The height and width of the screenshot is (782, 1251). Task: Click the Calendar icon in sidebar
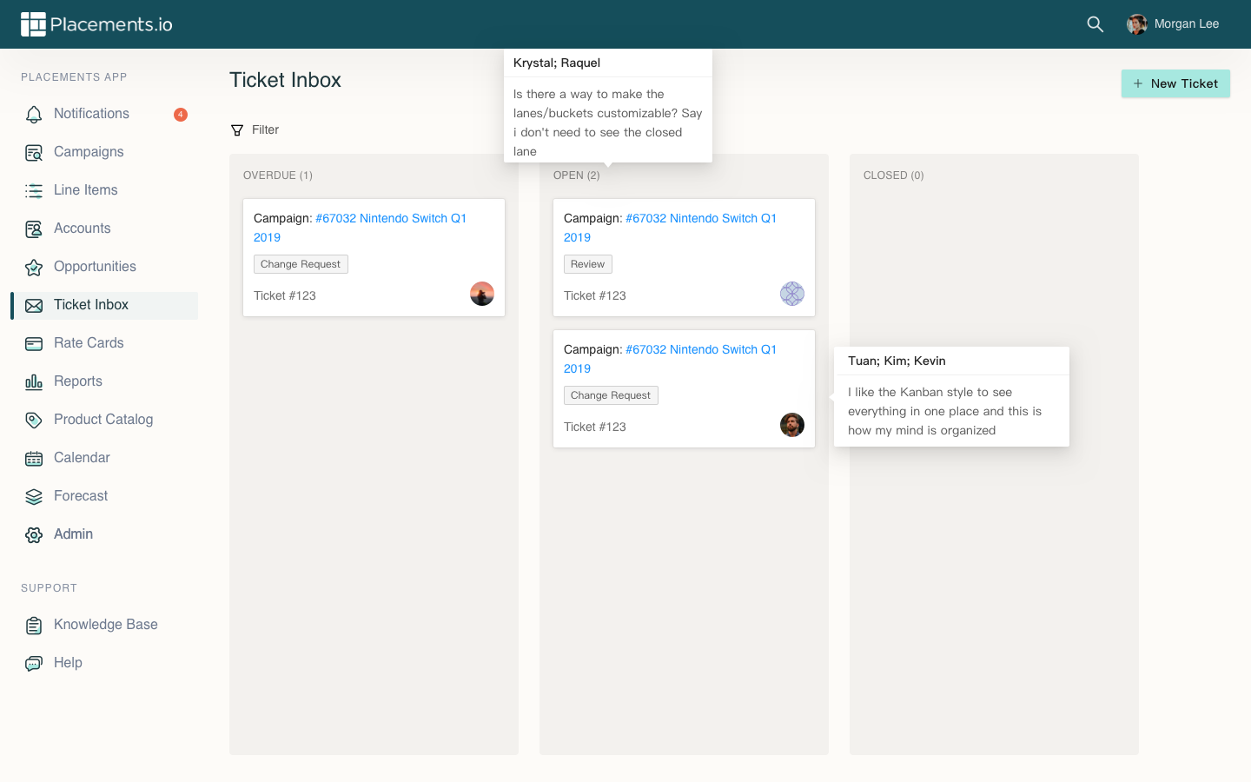click(34, 459)
